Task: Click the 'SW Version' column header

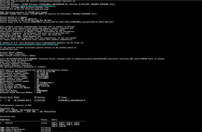Action: [40, 97]
